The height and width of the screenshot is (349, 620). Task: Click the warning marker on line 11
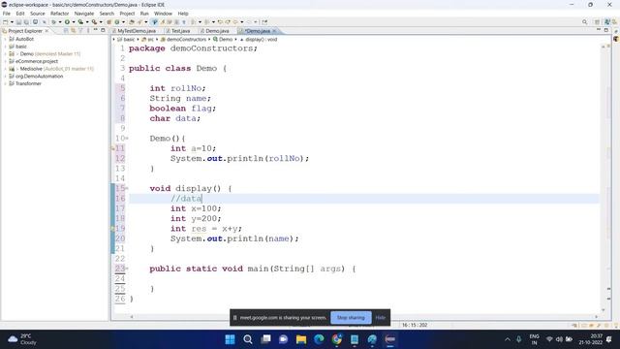point(113,148)
